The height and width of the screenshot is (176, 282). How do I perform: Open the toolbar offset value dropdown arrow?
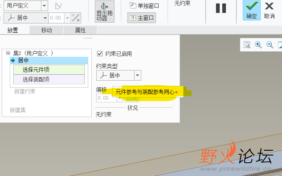pos(67,18)
